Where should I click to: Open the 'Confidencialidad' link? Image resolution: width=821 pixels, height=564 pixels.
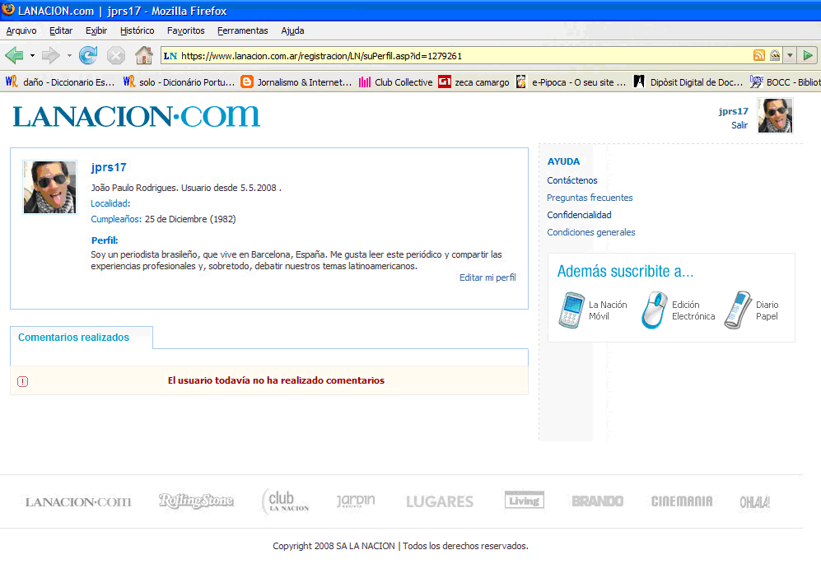coord(579,215)
